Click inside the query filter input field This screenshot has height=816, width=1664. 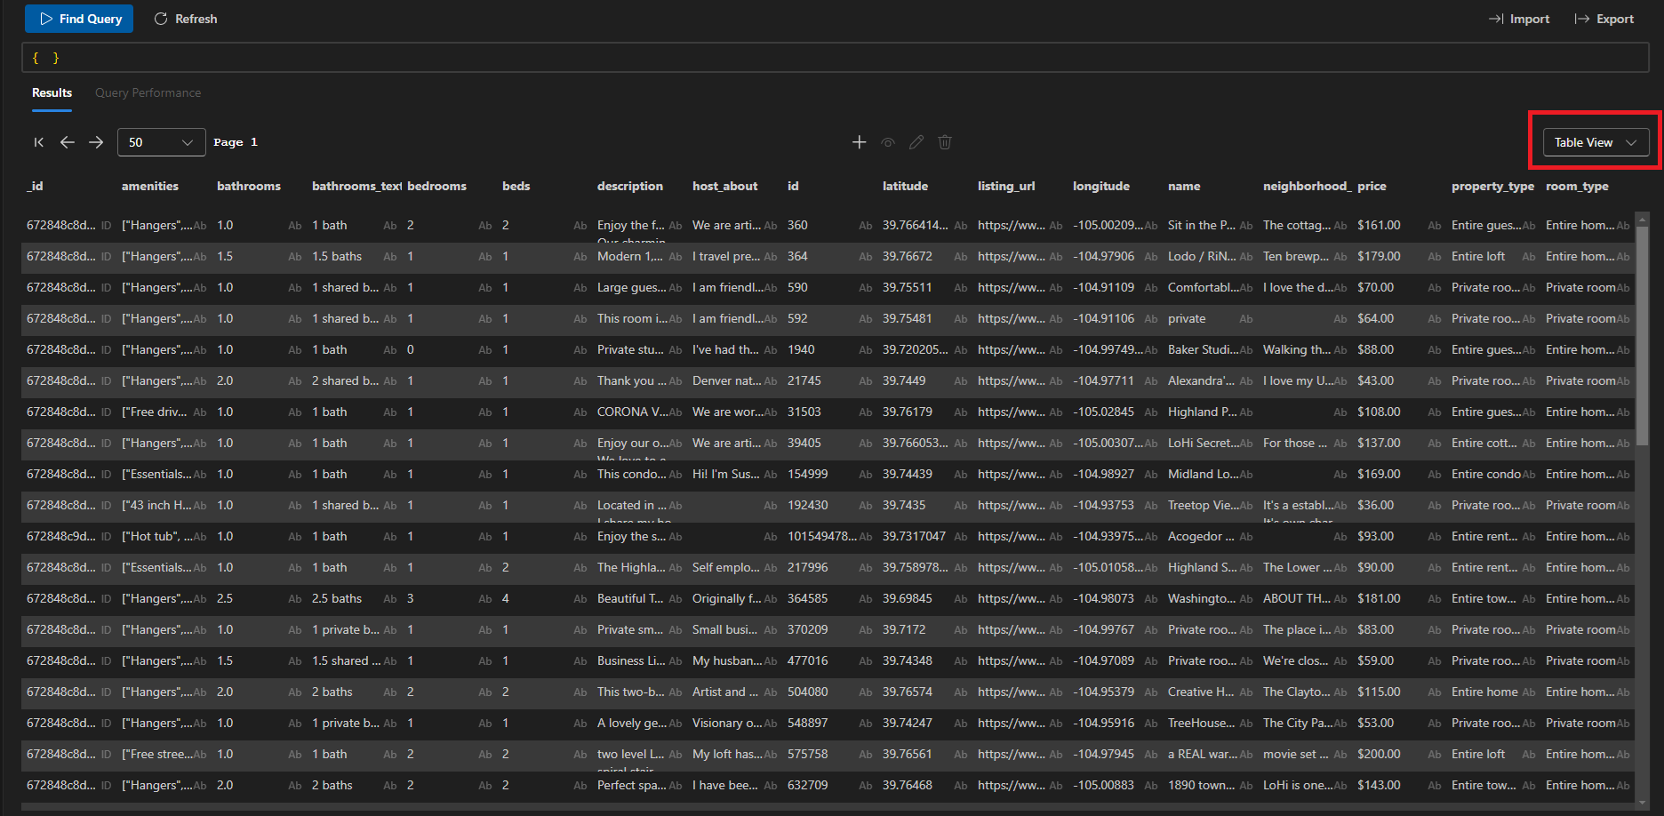tap(834, 58)
